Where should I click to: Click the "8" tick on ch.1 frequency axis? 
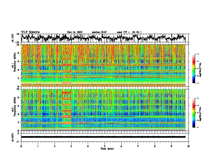tap(19, 53)
